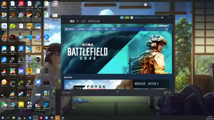Open Forza Horizon 5 featured image
Image resolution: width=214 pixels, height=120 pixels.
click(x=98, y=84)
